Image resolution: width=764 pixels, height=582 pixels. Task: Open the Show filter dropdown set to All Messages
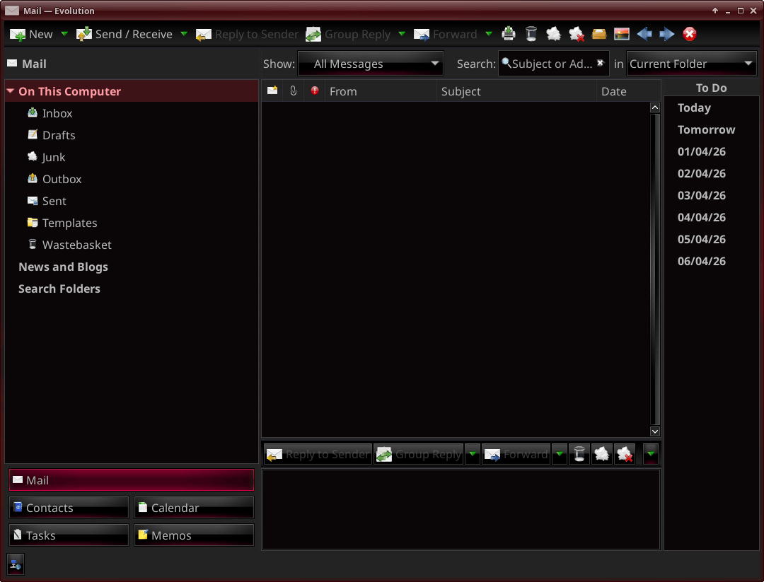(371, 64)
